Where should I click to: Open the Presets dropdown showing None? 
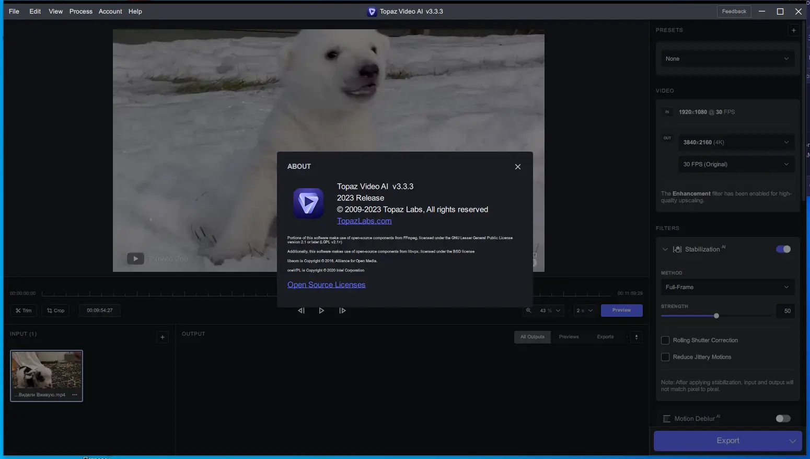727,59
